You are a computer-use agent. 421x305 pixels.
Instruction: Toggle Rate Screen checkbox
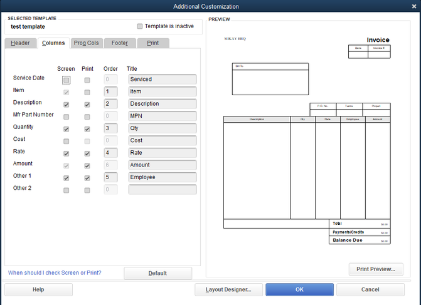pos(67,153)
